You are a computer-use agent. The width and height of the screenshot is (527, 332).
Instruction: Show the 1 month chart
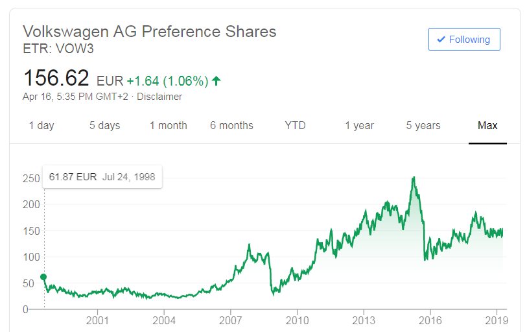[169, 126]
